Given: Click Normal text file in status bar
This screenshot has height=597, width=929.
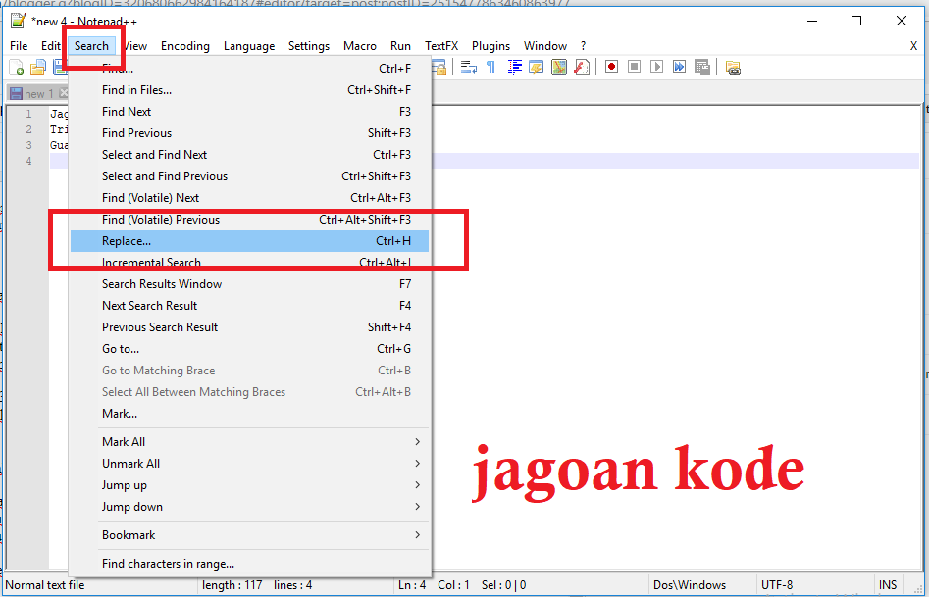Looking at the screenshot, I should (x=45, y=584).
